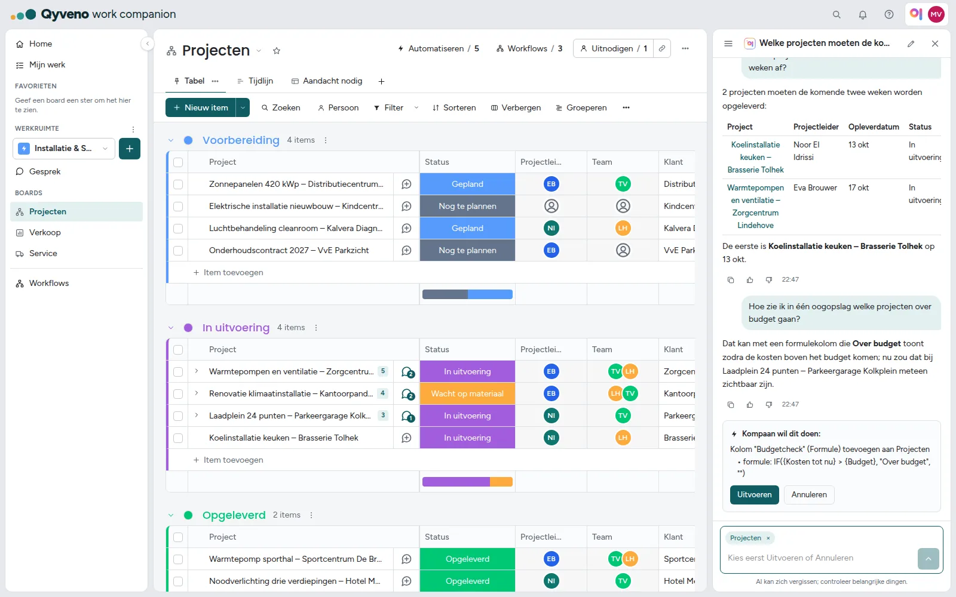This screenshot has width=956, height=597.
Task: Switch to Aandacht nodig view tab
Action: pos(327,81)
